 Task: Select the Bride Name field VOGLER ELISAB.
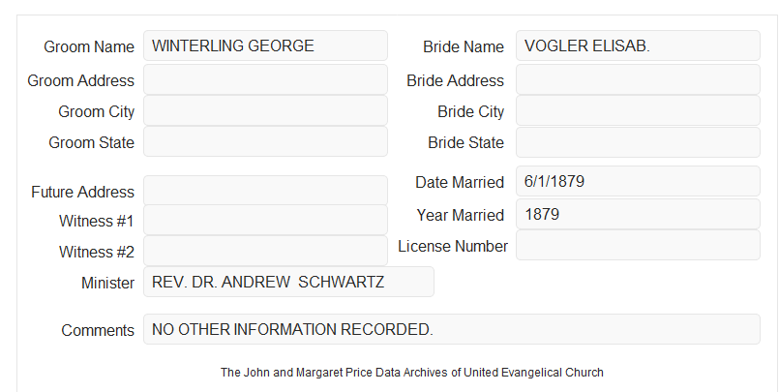(x=638, y=45)
